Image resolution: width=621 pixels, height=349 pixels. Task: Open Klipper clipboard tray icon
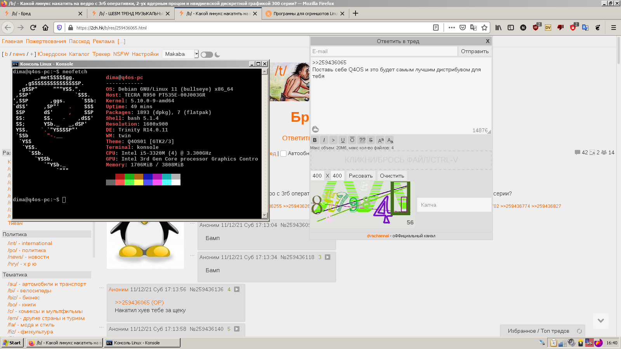coord(553,342)
